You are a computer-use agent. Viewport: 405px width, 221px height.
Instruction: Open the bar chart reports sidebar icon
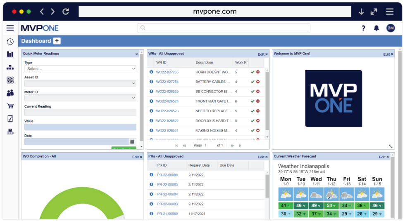point(10,54)
